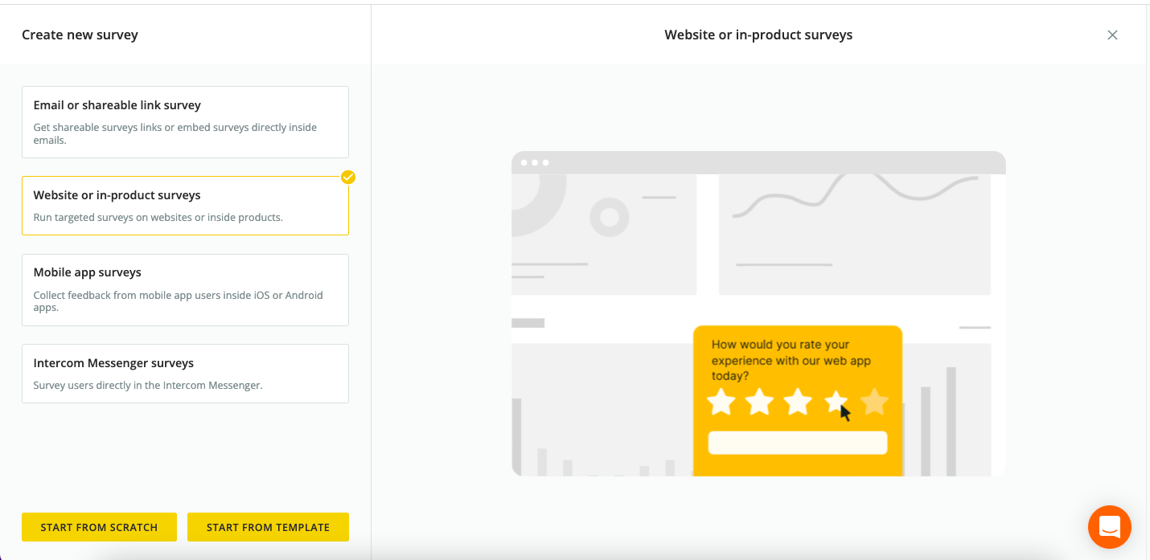Choose Website or in-product surveys card
1150x560 pixels.
pyautogui.click(x=185, y=206)
